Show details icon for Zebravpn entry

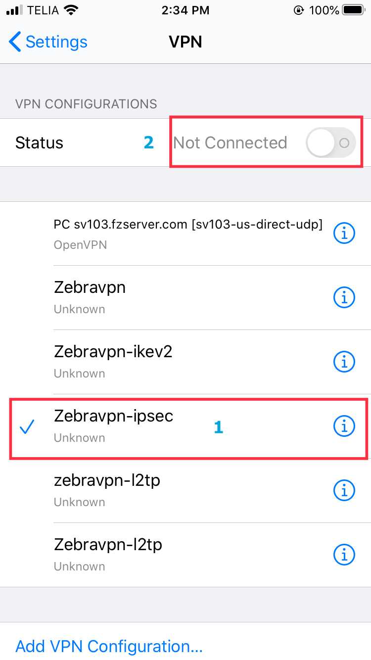pos(344,297)
